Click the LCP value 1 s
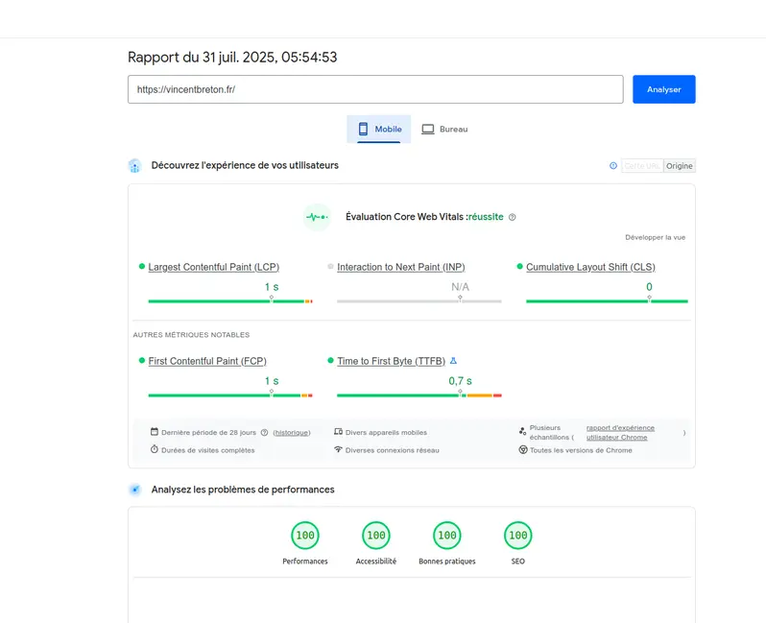766x623 pixels. click(272, 287)
